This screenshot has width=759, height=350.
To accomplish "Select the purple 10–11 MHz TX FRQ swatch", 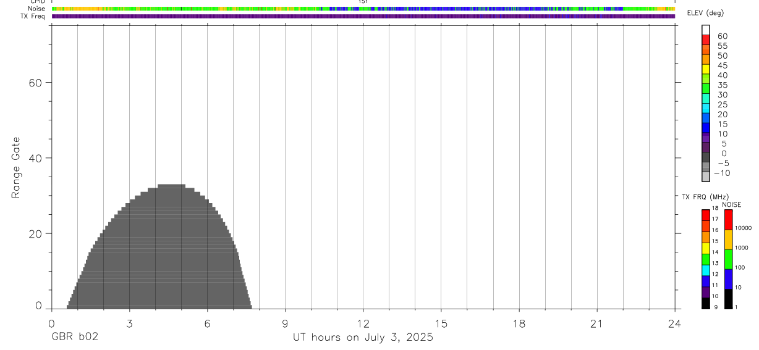I will [x=706, y=293].
